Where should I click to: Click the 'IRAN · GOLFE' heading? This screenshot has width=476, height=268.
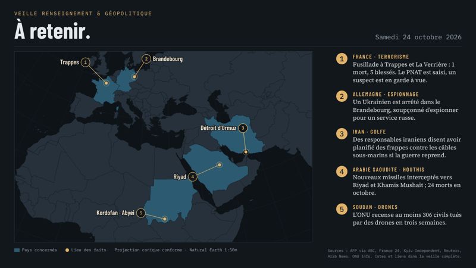click(x=369, y=132)
